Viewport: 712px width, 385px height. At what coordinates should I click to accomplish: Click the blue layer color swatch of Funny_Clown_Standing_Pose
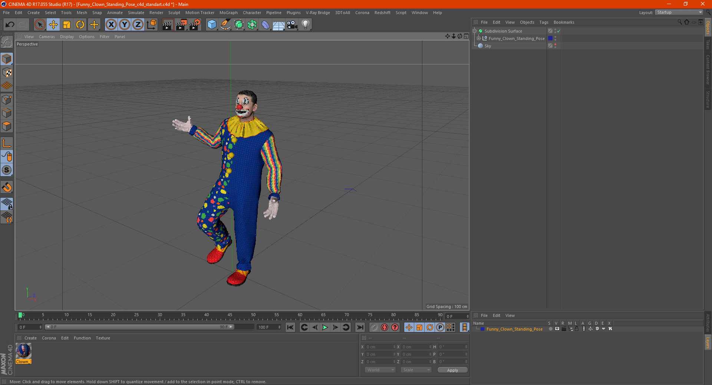550,38
